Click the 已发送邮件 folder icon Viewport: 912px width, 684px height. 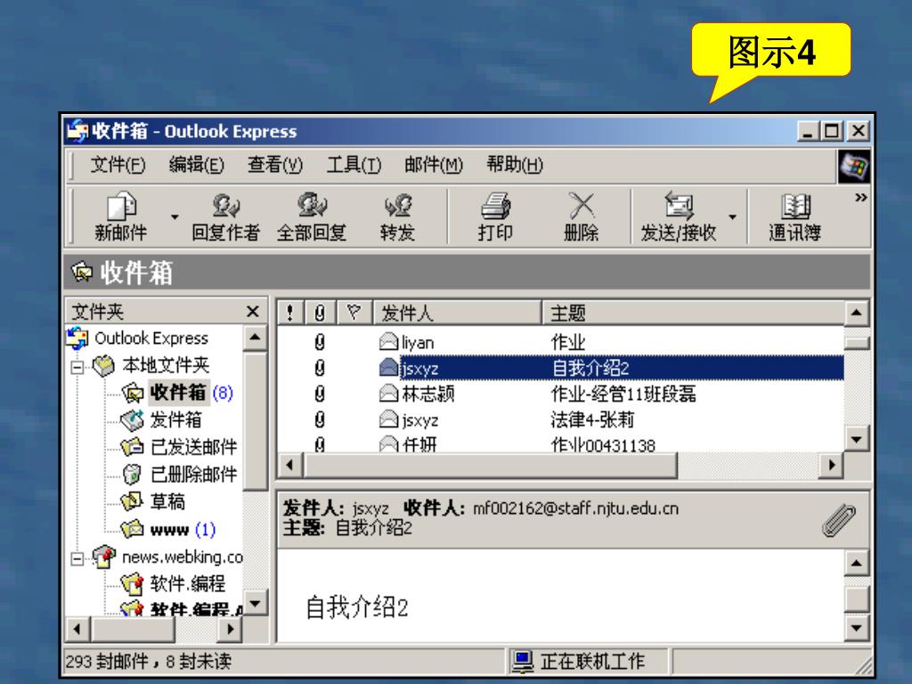click(x=132, y=447)
